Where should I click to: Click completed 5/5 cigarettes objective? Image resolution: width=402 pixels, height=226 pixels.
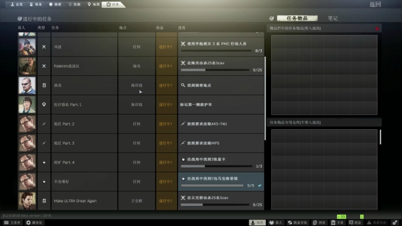tap(221, 182)
